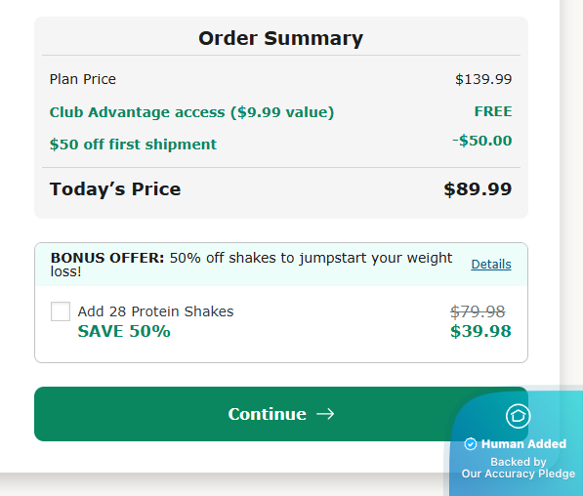Click the green Continue button
The height and width of the screenshot is (496, 583).
[281, 414]
